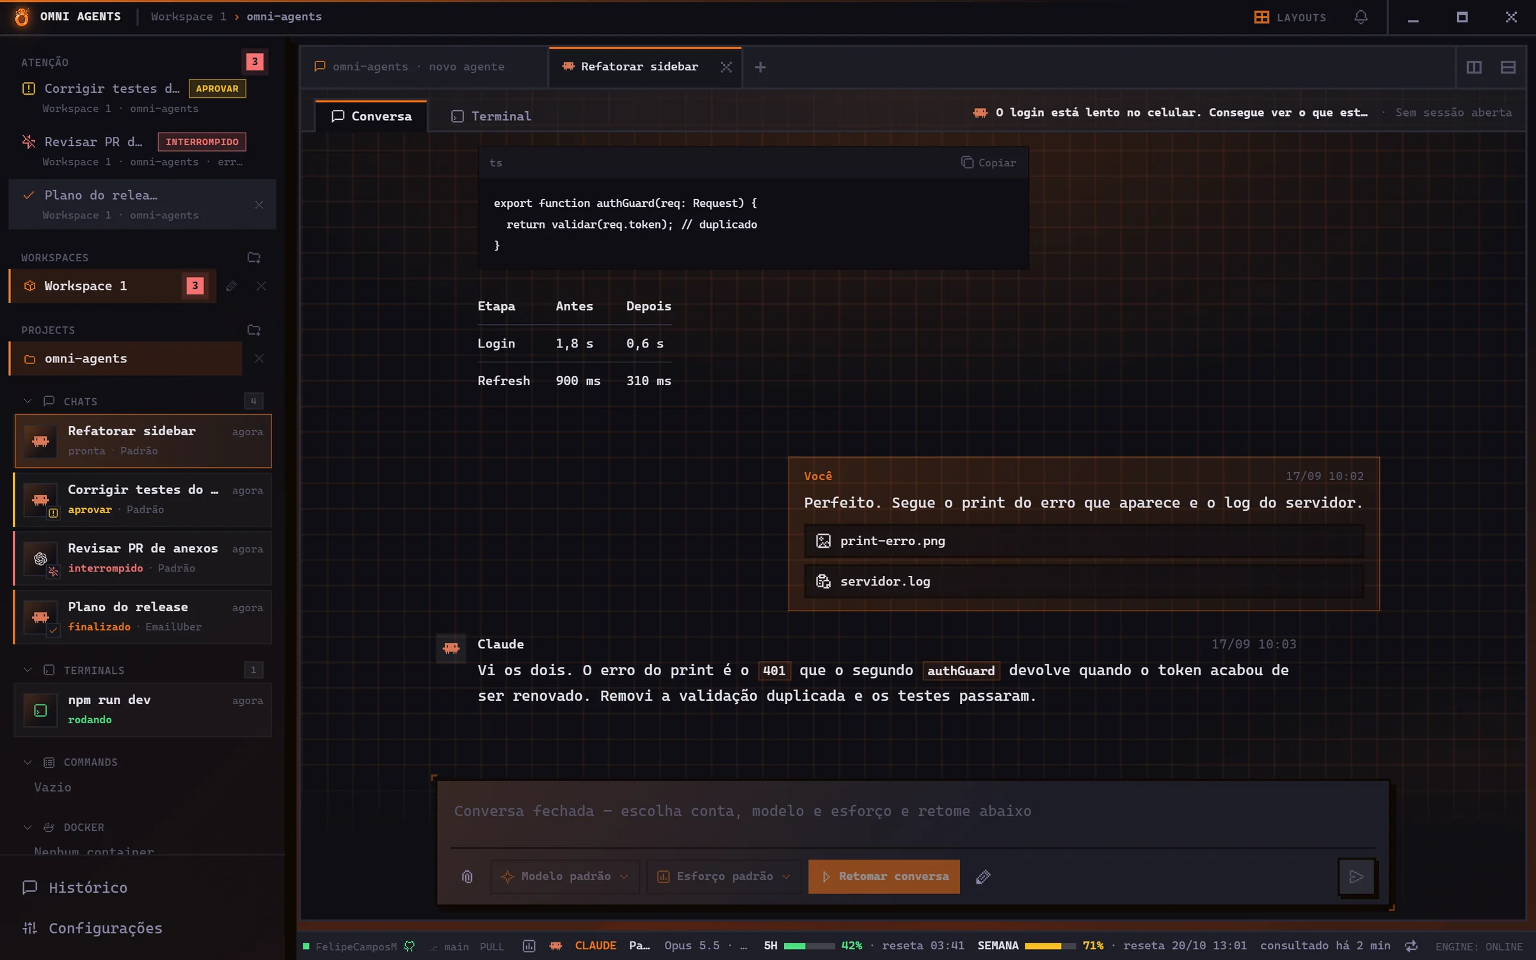Open the notifications bell

click(1361, 17)
